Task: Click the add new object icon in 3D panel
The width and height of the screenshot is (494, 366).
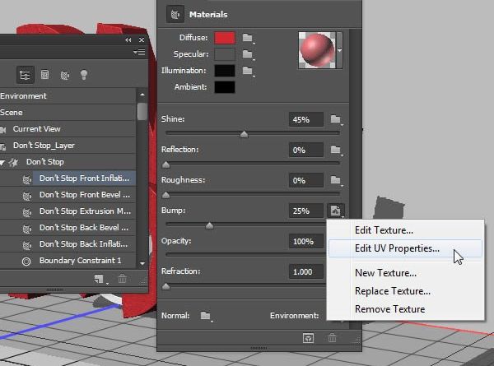Action: point(100,279)
